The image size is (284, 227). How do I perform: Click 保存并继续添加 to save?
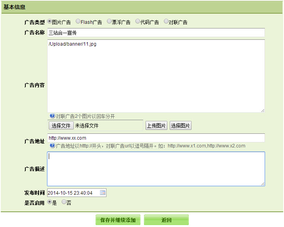118,220
